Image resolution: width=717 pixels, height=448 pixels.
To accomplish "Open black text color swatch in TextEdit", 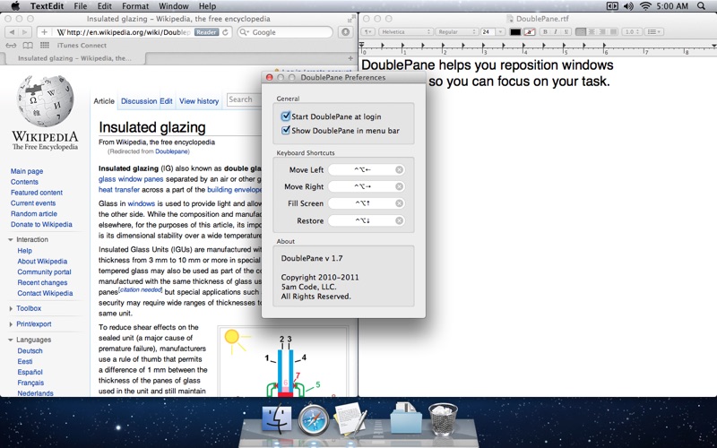I will 515,31.
